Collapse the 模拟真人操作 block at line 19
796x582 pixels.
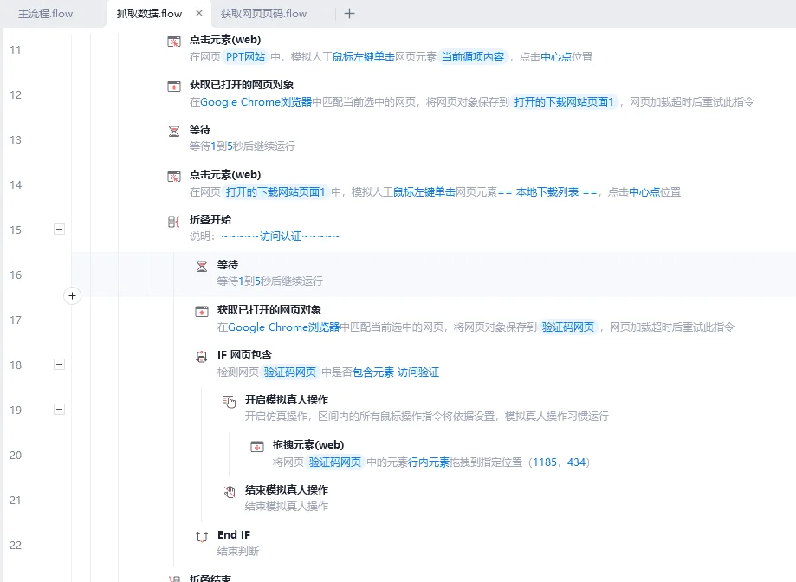[x=59, y=410]
